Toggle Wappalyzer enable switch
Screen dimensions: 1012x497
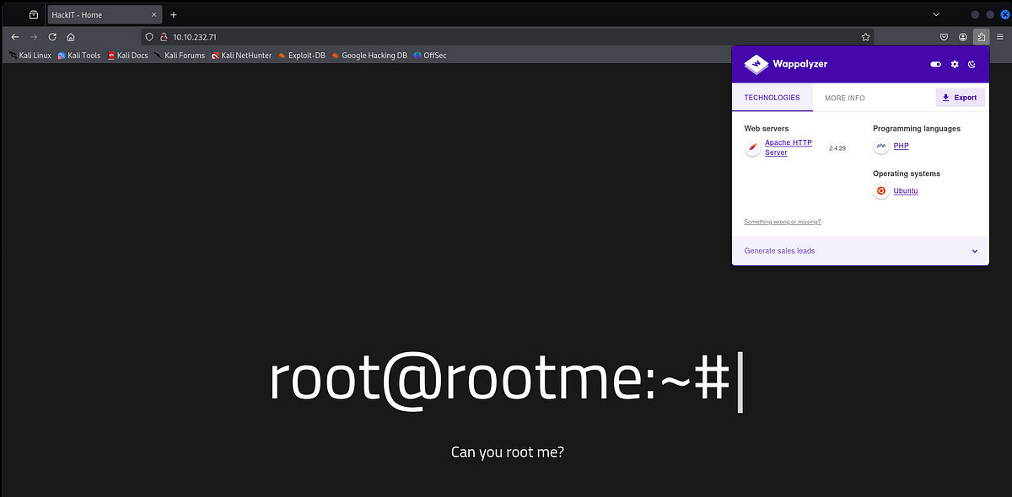935,64
